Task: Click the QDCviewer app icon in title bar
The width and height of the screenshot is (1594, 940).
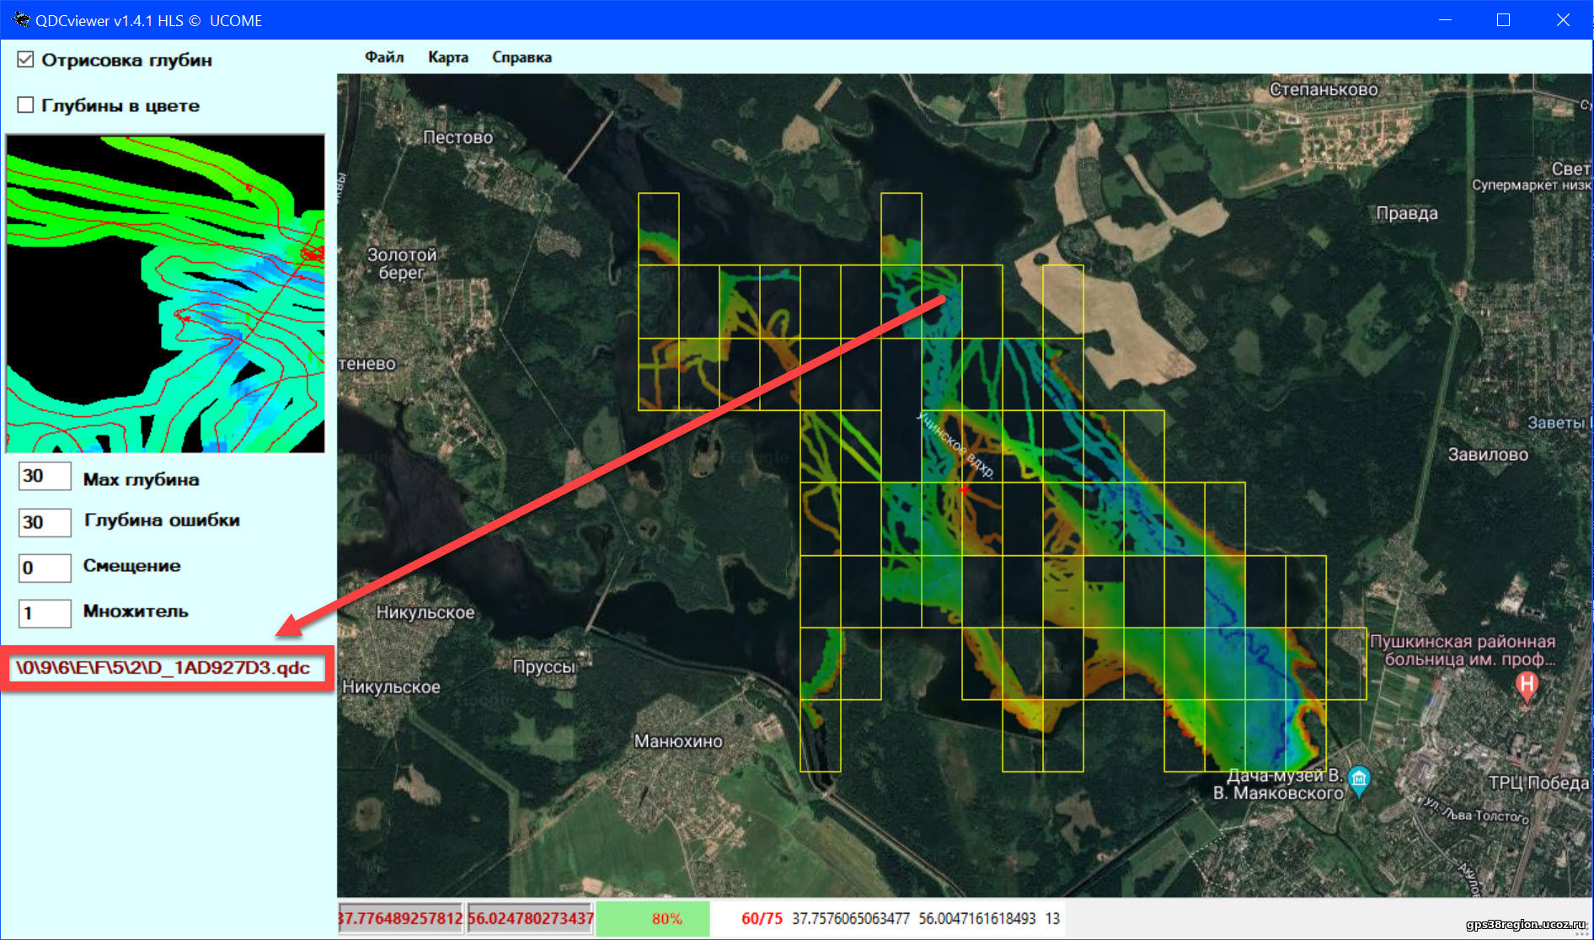Action: [x=20, y=19]
